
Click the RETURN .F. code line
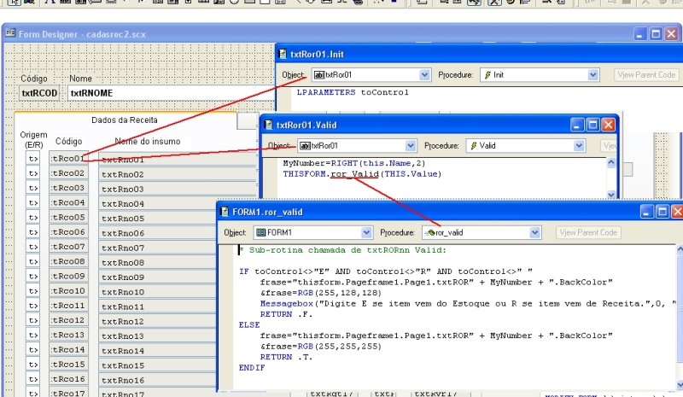tap(286, 314)
